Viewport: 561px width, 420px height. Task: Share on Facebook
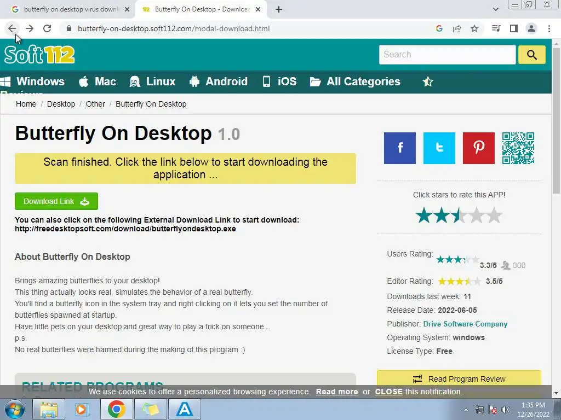coord(400,148)
